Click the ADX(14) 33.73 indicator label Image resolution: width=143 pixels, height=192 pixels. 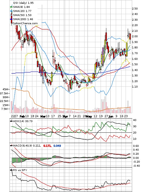[23, 121]
